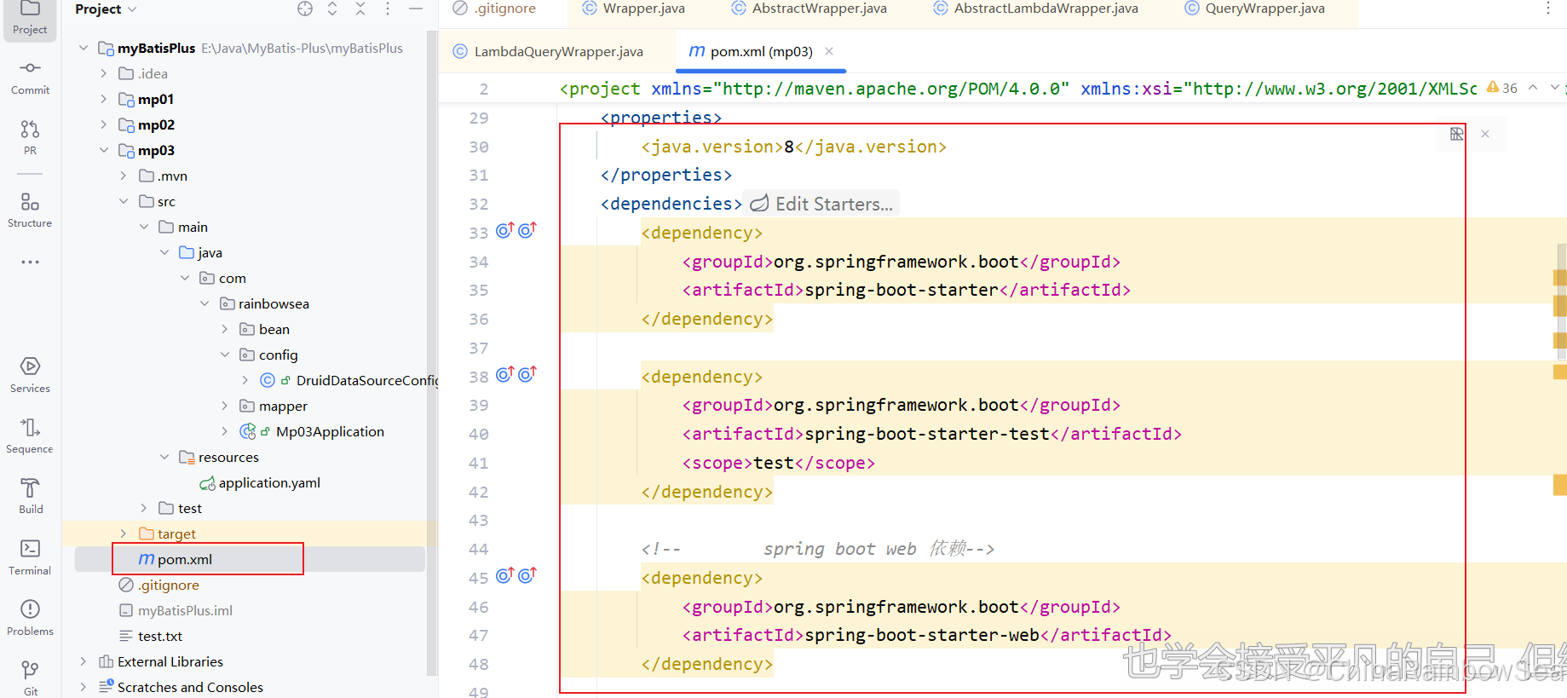Click the reader mode icon in editor

(1456, 134)
